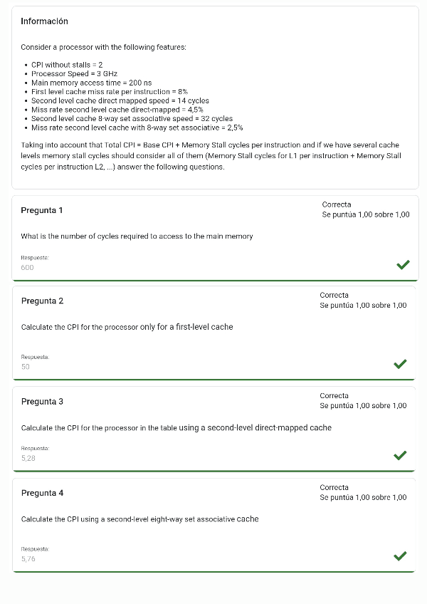Click the green checkmark for Pregunta 1
427x604 pixels.
[403, 265]
